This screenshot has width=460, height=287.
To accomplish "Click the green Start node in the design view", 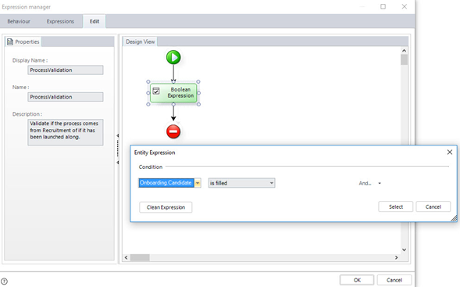I will tap(173, 57).
